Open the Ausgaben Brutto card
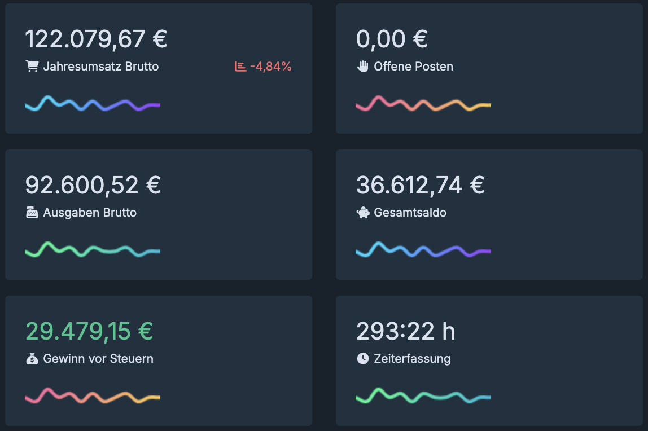 158,214
